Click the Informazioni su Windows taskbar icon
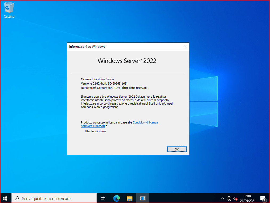The width and height of the screenshot is (270, 203). 143,198
